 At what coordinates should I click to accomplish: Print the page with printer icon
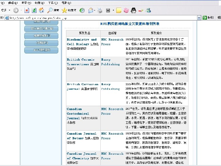point(100,10)
